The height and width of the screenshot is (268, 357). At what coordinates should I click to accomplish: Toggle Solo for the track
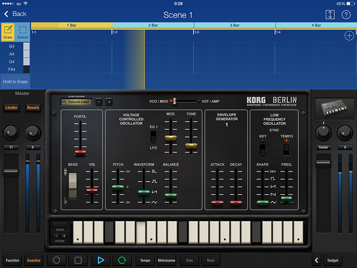[x=189, y=260]
